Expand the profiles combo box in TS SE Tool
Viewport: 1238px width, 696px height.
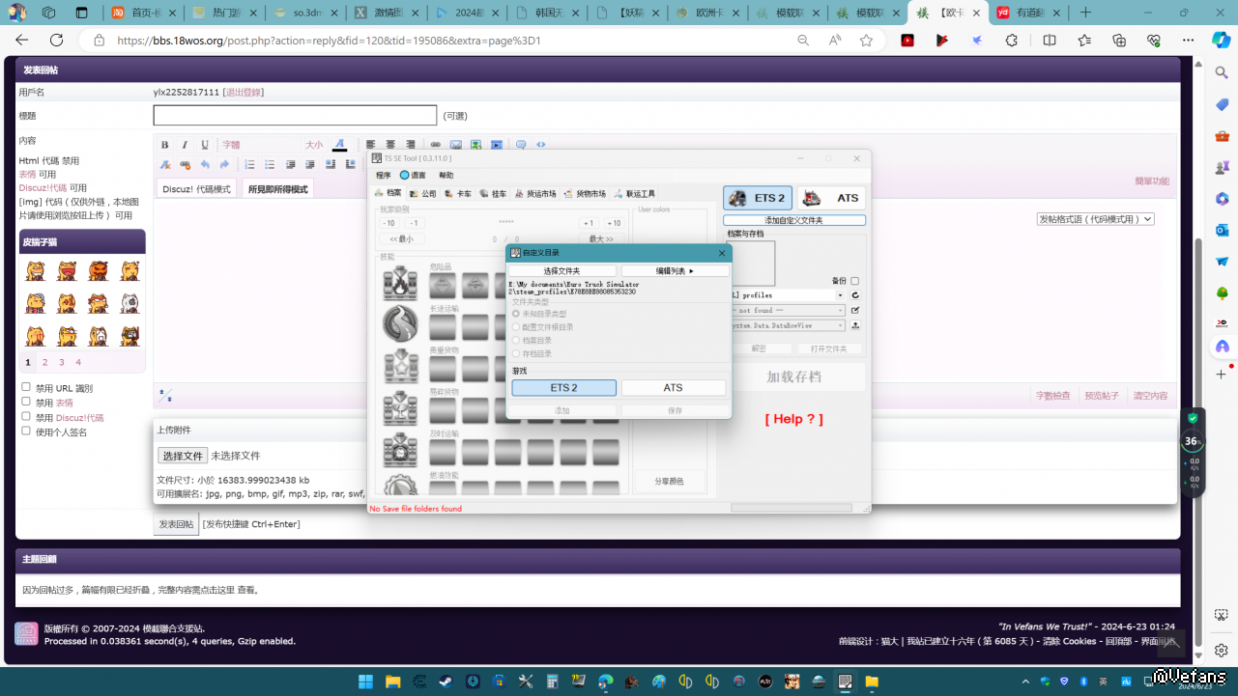point(839,295)
